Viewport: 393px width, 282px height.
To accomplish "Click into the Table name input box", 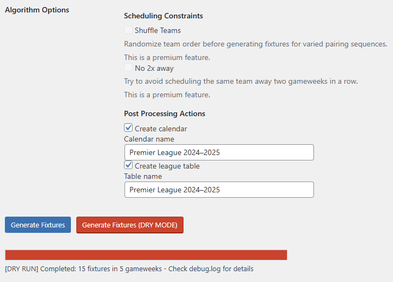I will click(x=219, y=190).
